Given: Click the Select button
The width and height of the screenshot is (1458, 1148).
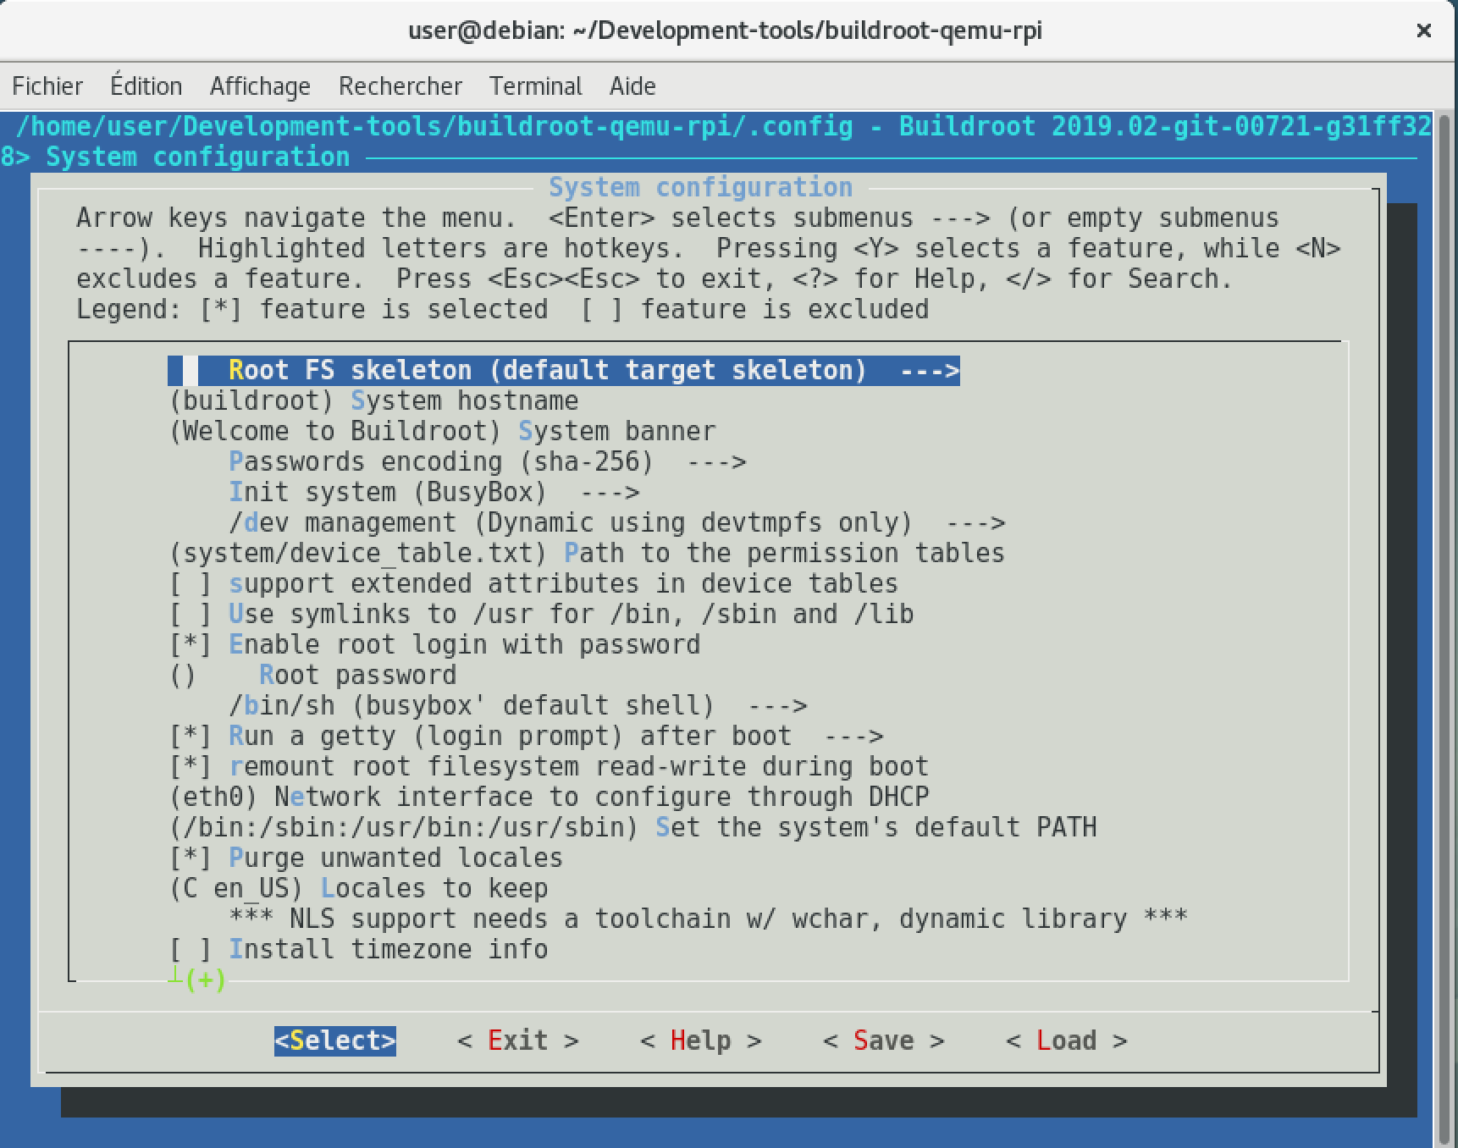Looking at the screenshot, I should coord(335,1040).
